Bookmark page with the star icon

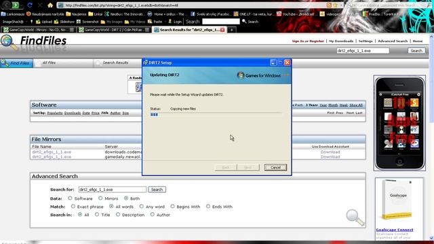(335, 5)
